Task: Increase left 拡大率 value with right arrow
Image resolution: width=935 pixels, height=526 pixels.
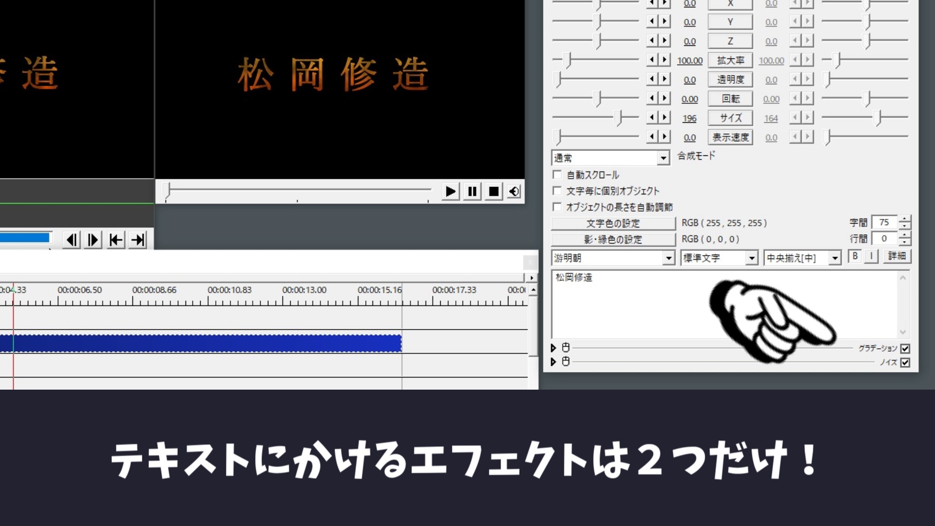Action: [x=665, y=59]
